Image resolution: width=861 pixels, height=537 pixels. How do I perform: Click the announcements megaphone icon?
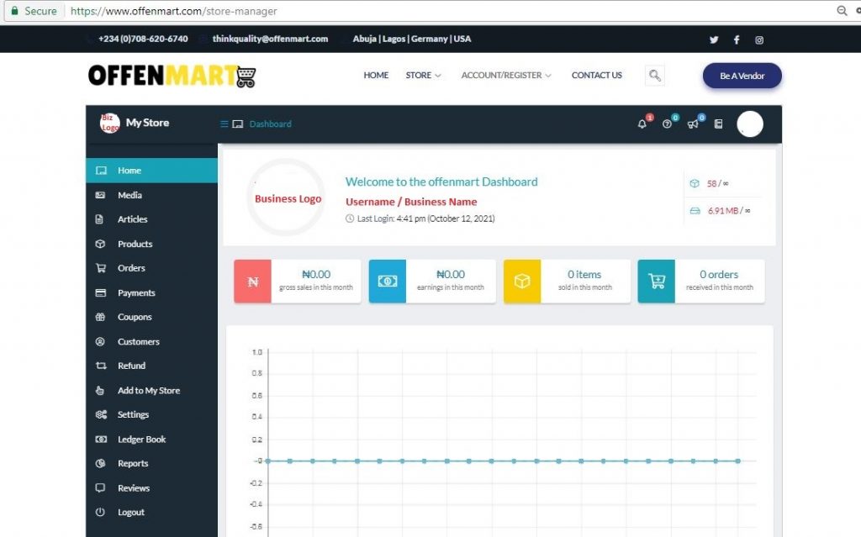[x=693, y=124]
